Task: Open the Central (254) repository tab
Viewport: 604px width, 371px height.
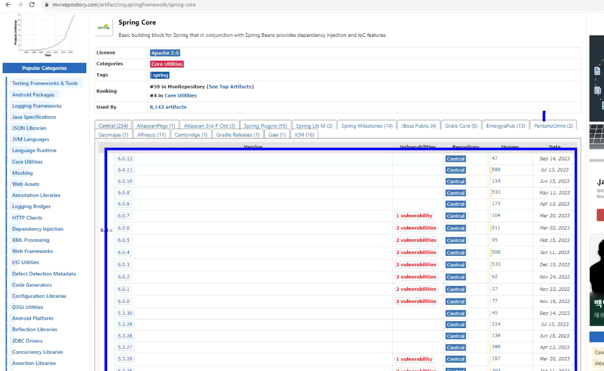Action: [x=113, y=126]
